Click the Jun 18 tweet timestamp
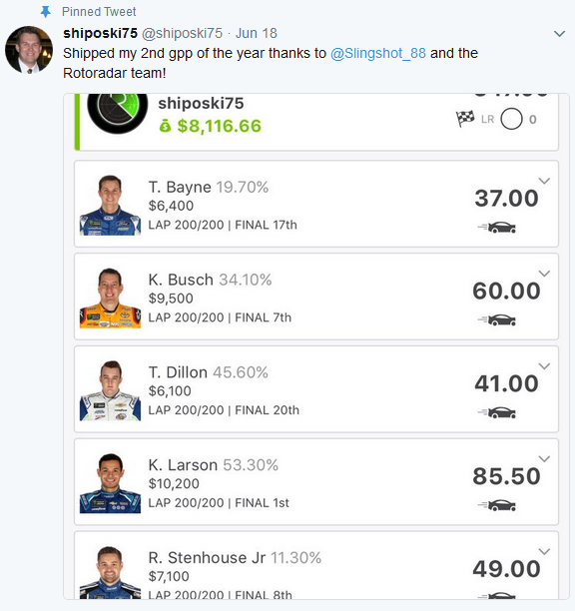Screen dimensions: 575x611 click(x=257, y=33)
